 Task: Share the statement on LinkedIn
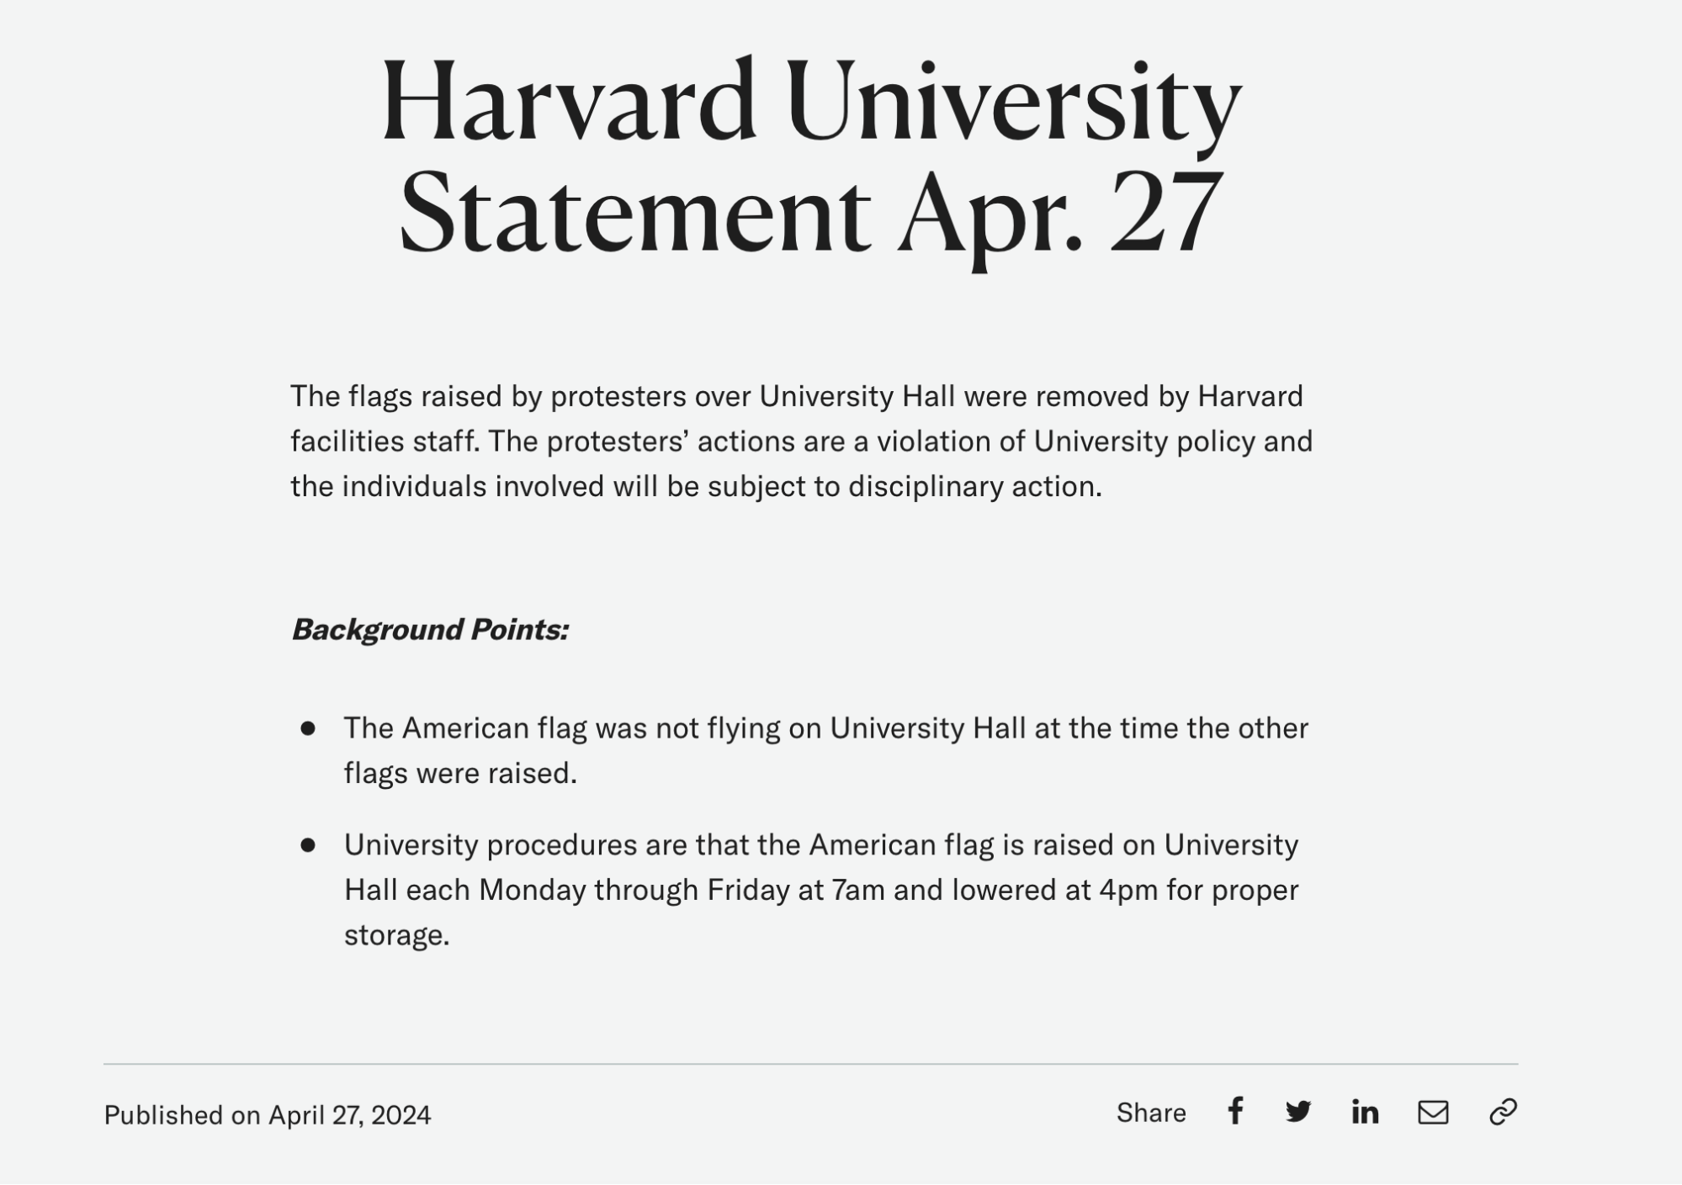coord(1364,1112)
